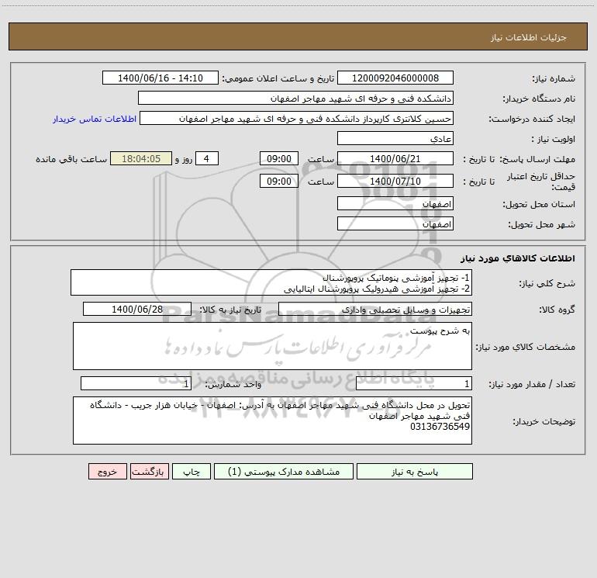Click buyer notes area with phone 03136736549
The image size is (597, 578).
pos(272,421)
